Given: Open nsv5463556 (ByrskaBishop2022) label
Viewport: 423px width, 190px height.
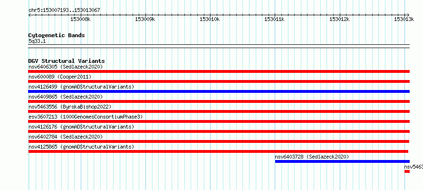Looking at the screenshot, I should coord(70,107).
